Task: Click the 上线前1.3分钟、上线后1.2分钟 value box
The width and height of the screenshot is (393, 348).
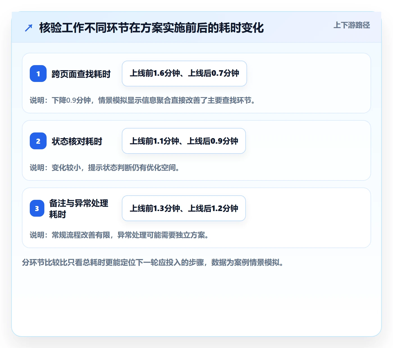Action: pos(184,208)
